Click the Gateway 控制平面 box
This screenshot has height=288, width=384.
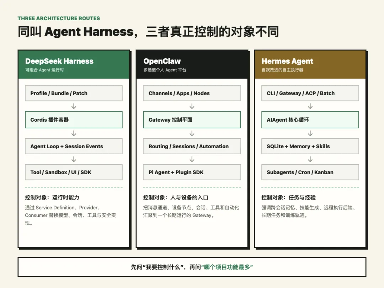point(192,120)
